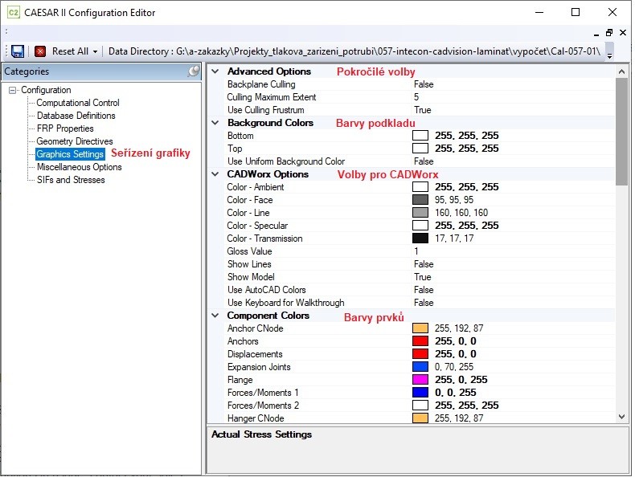The image size is (635, 477).
Task: Click the Color - Face gray swatch
Action: pyautogui.click(x=420, y=200)
